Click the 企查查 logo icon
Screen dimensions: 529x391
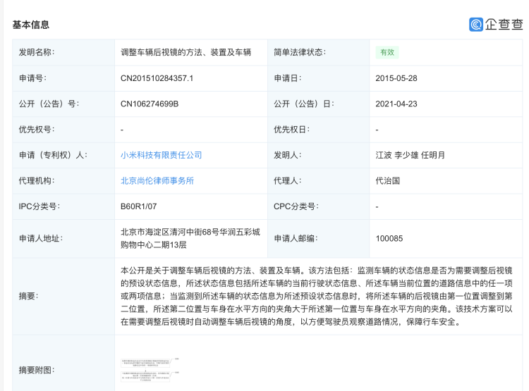point(475,24)
